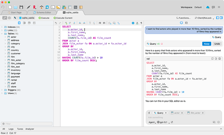Open the terminal console icon
The image size is (224, 135).
pyautogui.click(x=53, y=7)
